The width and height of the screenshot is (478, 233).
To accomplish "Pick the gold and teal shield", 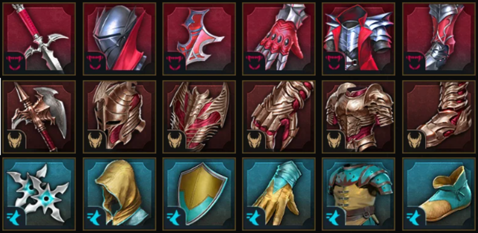I will tap(199, 194).
